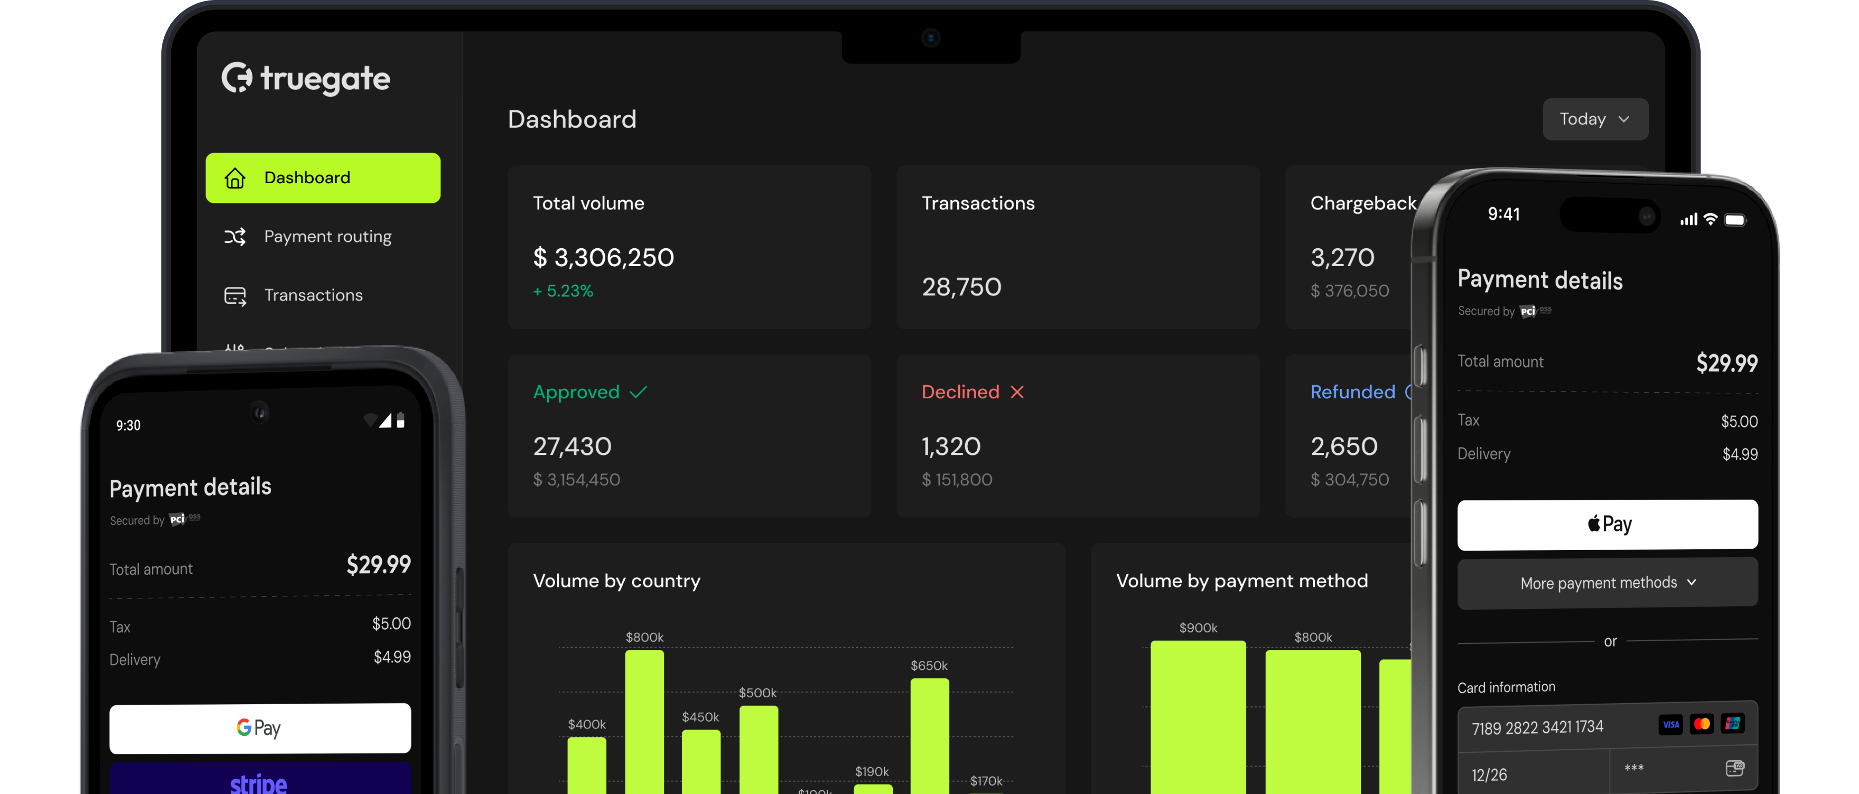Click the Android signal status icon

pos(385,420)
